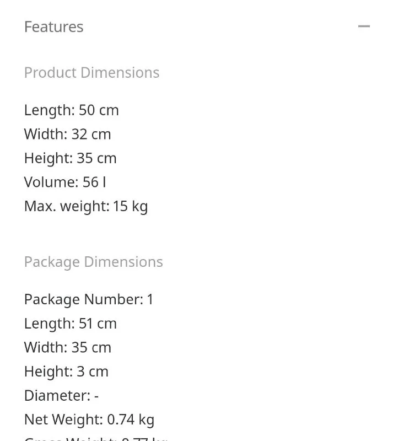Click the 15 kg max weight value
The width and height of the screenshot is (393, 441).
tap(131, 207)
